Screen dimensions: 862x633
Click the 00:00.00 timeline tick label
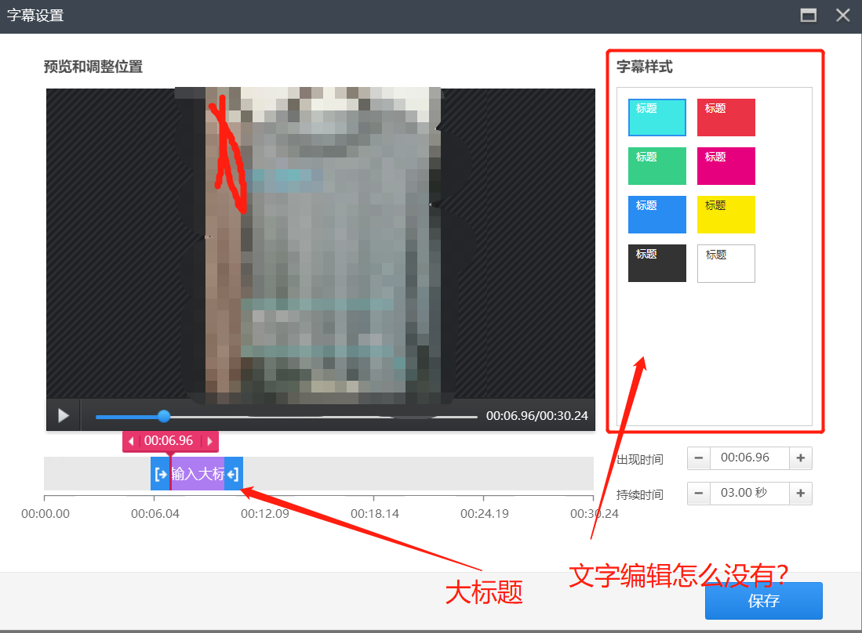point(45,514)
